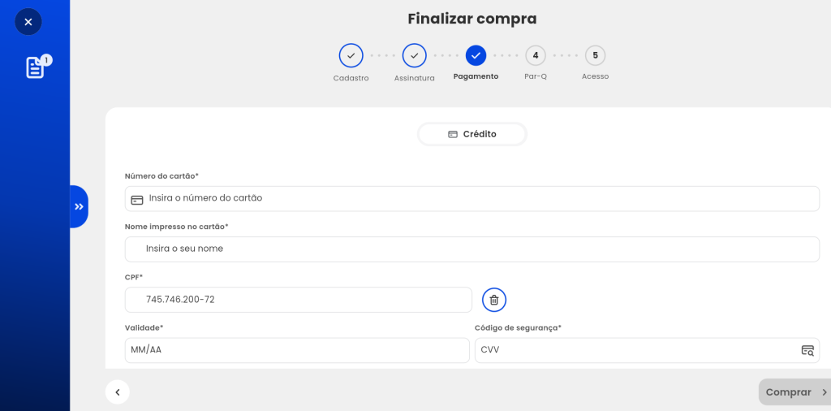
Task: Click the notification badge on summary icon
Action: tap(46, 60)
